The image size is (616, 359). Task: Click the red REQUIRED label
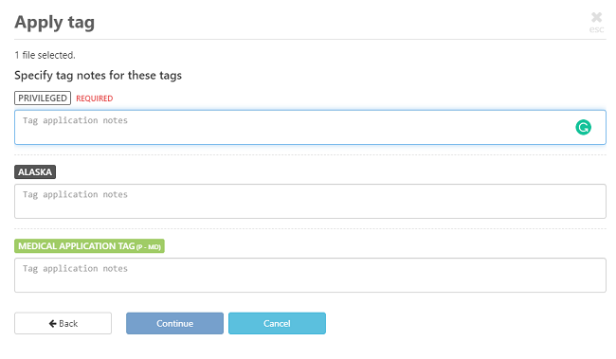(x=94, y=99)
